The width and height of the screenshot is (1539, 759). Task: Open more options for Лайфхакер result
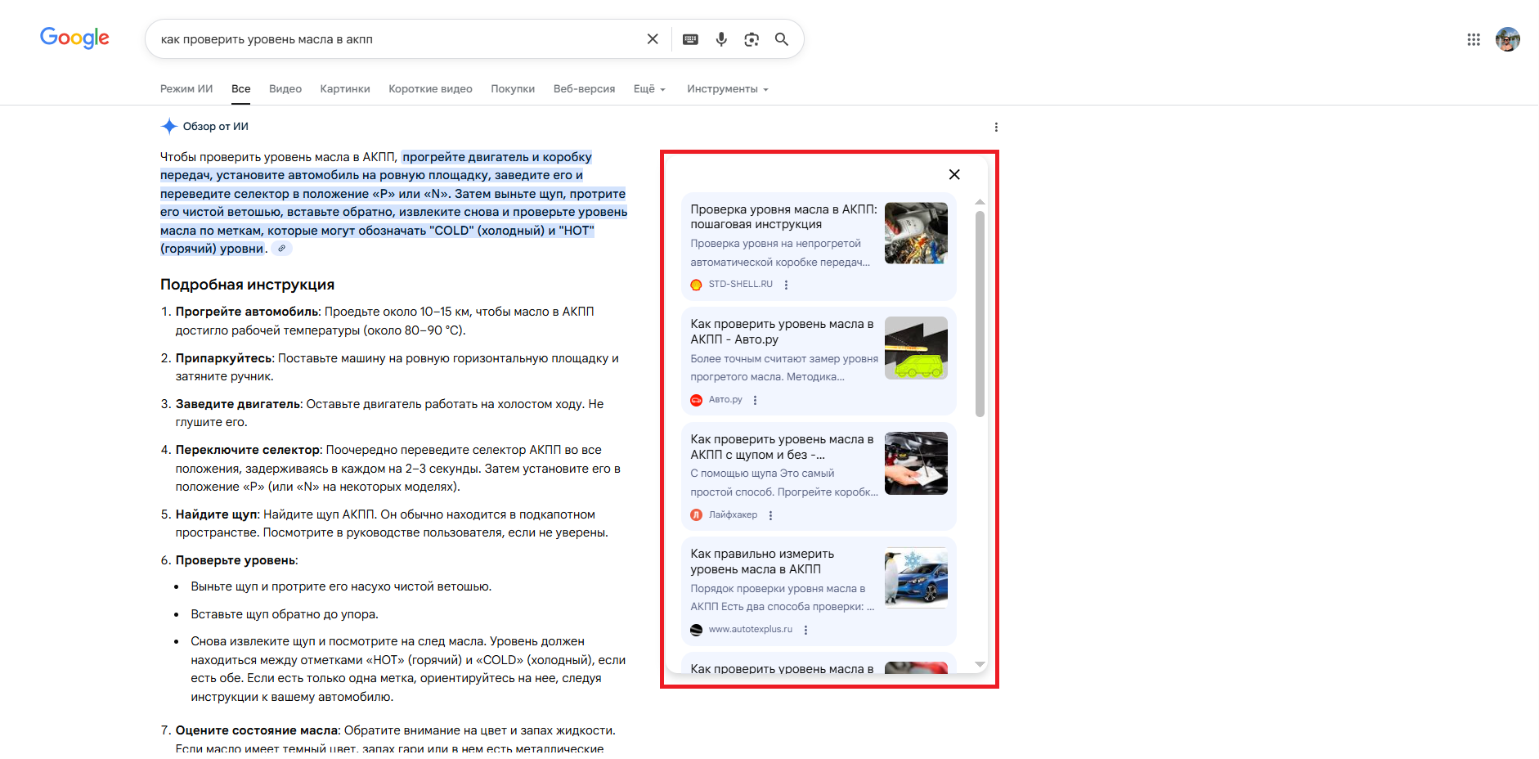[770, 515]
